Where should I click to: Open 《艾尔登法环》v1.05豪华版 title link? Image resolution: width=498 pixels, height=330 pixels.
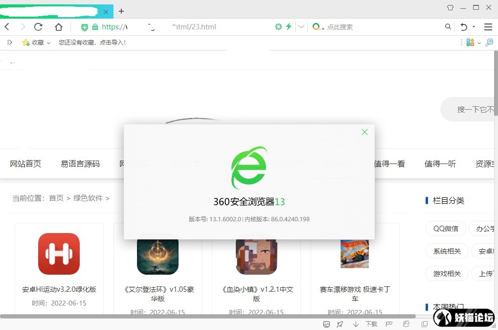click(x=158, y=294)
